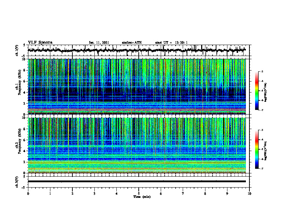The image size is (281, 217).
Task: Click the "-7" label on ch.2 colorbar
Action: (261, 168)
